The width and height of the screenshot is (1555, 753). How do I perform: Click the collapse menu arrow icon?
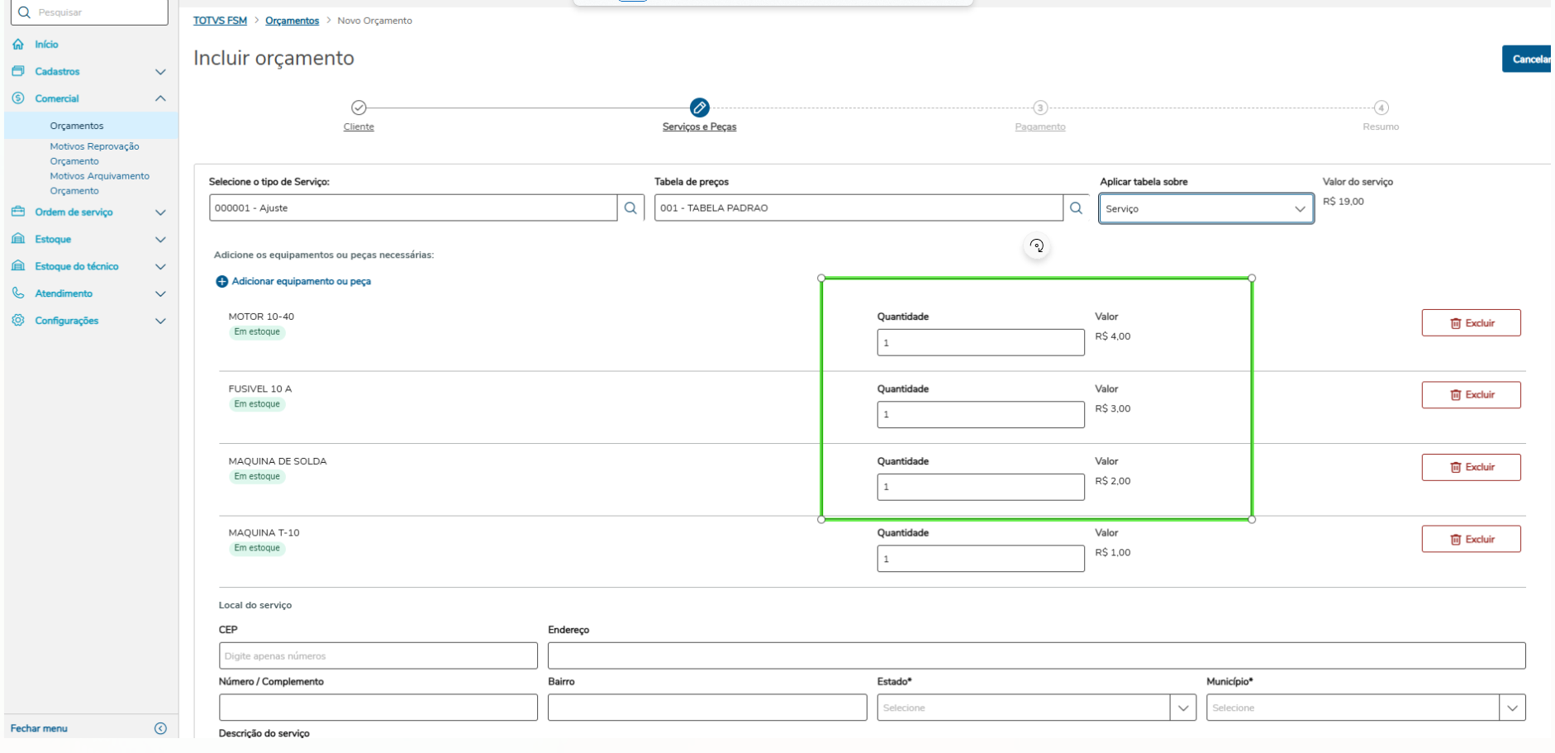pyautogui.click(x=160, y=728)
